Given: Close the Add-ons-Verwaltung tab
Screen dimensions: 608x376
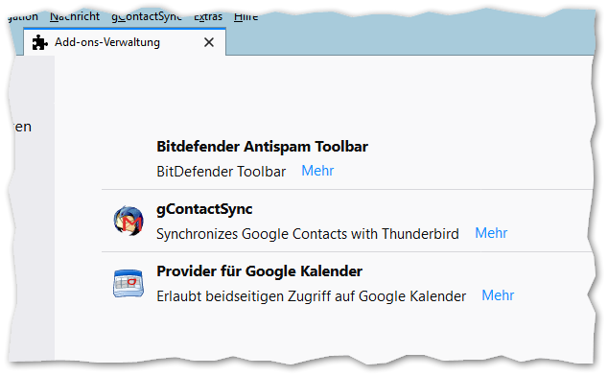Looking at the screenshot, I should click(209, 42).
